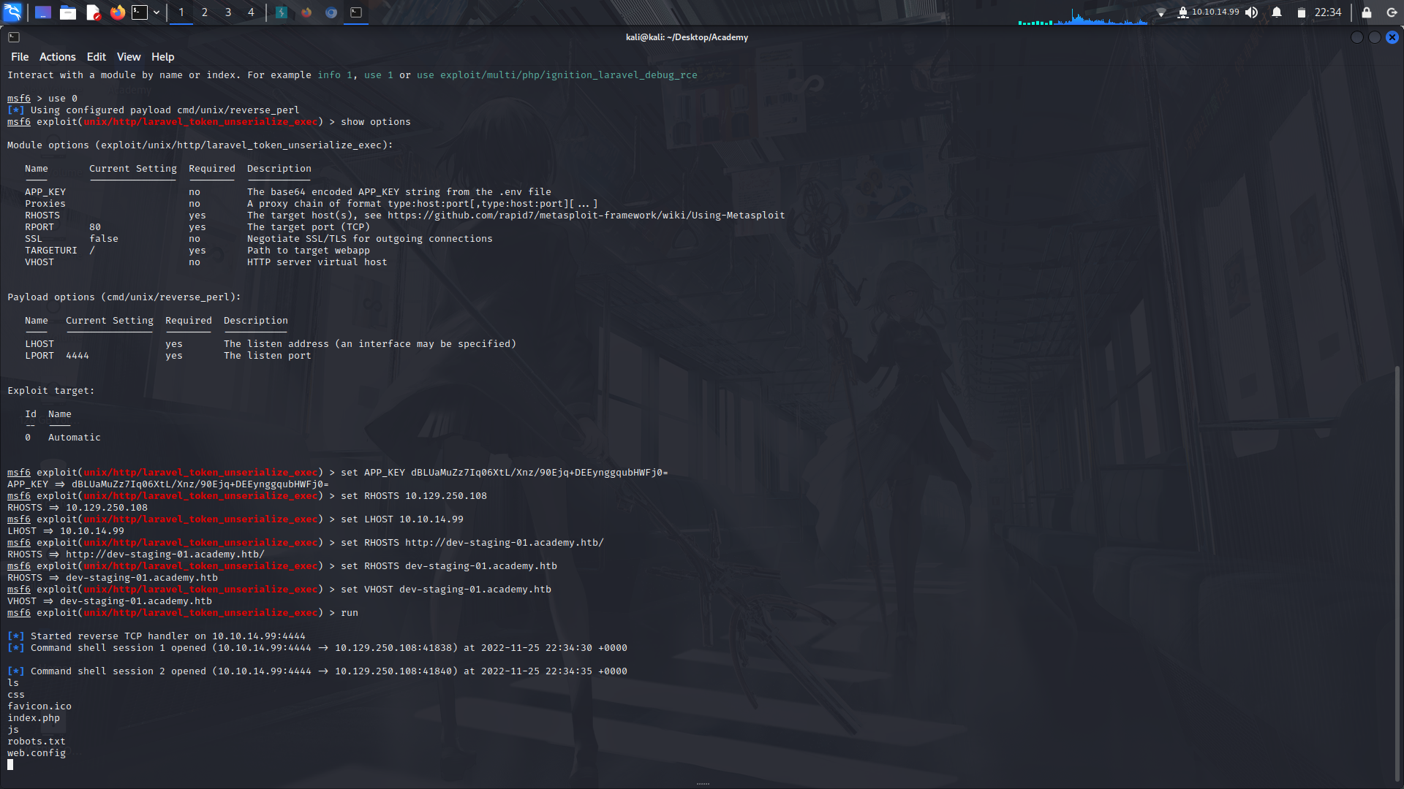The height and width of the screenshot is (789, 1404).
Task: Toggle mute on the volume indicator
Action: (1252, 12)
